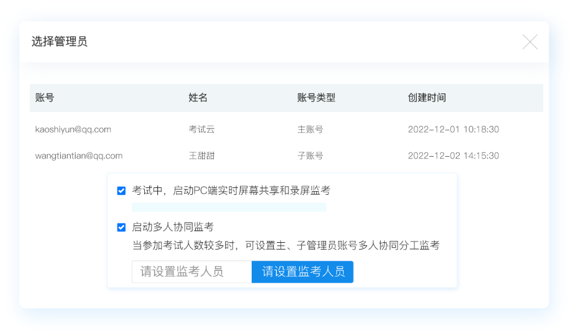Click the 创建时间 column header
The width and height of the screenshot is (569, 330).
(427, 98)
